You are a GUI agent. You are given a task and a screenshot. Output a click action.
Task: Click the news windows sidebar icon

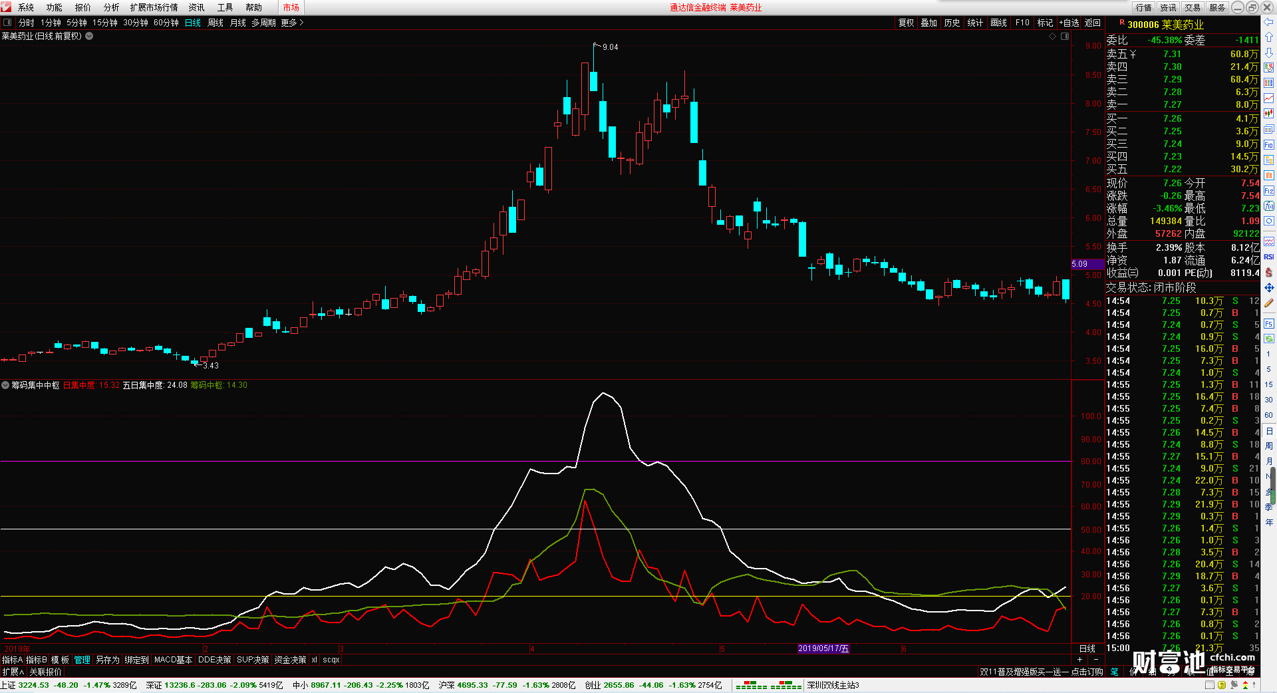(1269, 129)
